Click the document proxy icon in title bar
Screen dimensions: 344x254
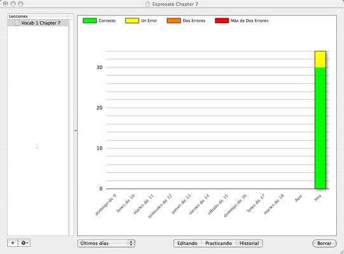pyautogui.click(x=148, y=4)
